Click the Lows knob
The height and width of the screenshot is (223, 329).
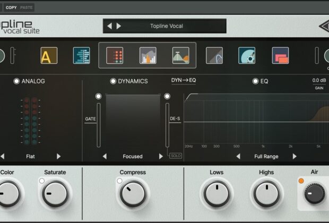coord(217,194)
